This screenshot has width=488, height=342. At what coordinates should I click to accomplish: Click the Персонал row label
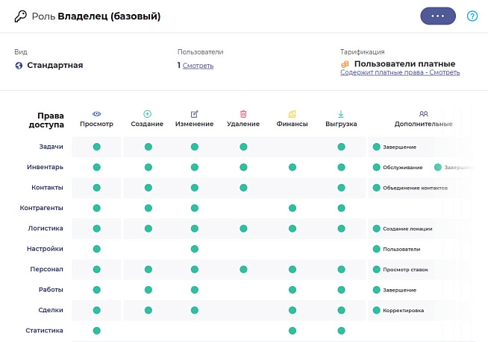[47, 269]
